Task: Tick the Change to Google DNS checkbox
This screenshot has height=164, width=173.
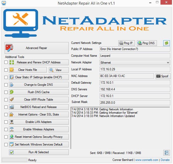Action: pos(6,85)
